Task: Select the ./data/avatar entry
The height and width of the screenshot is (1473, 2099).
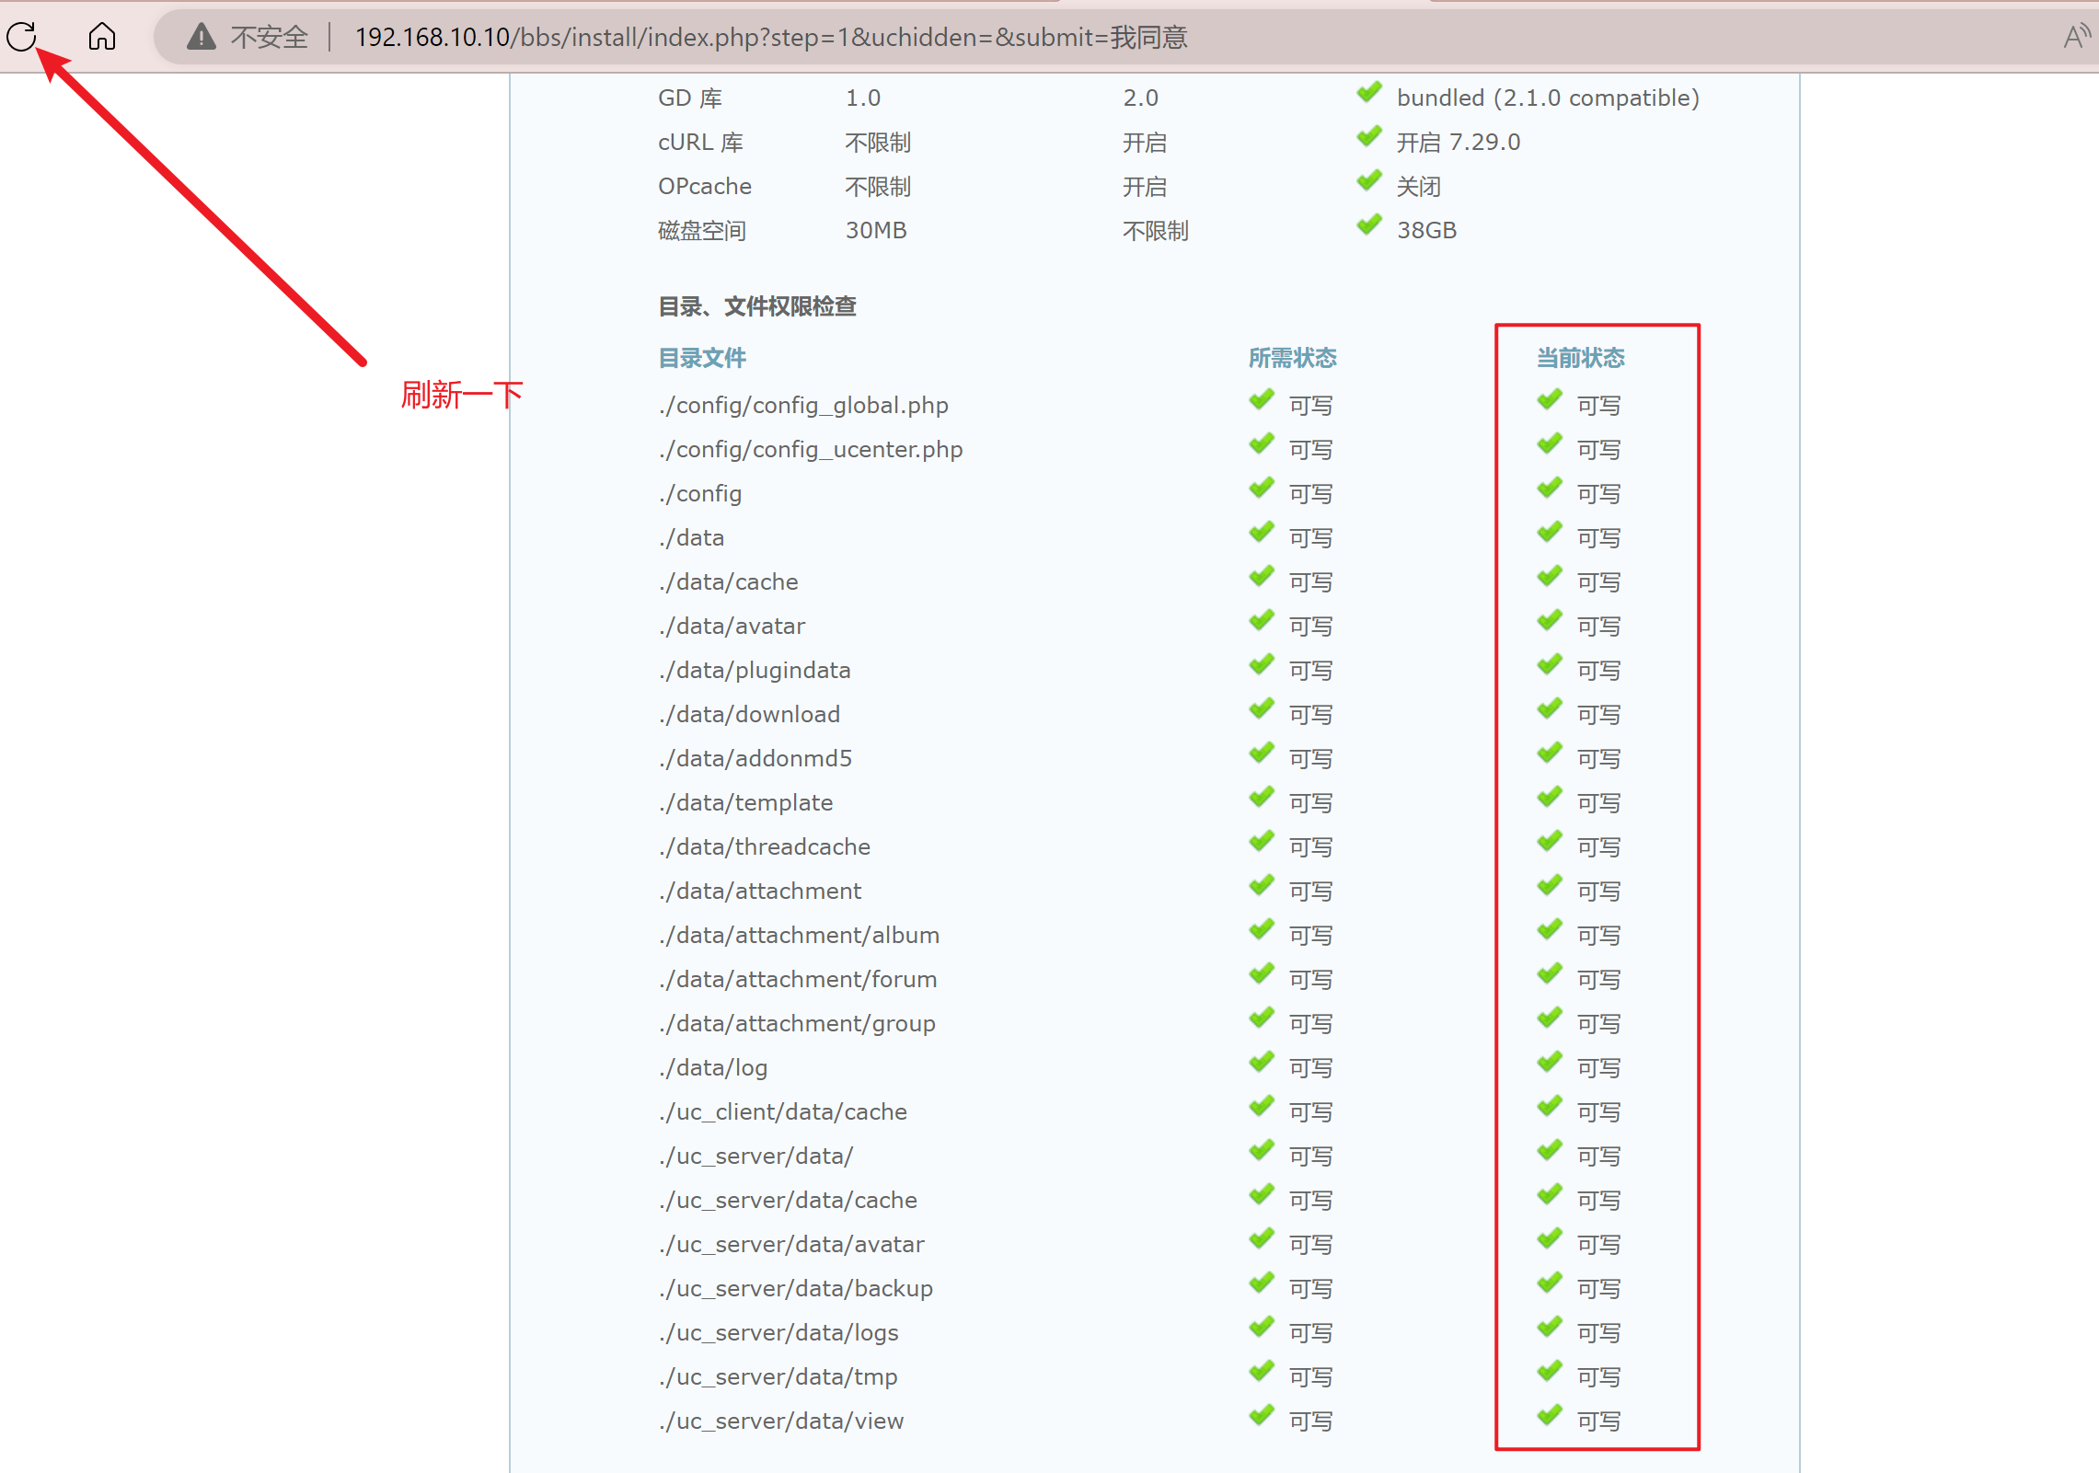Action: pyautogui.click(x=732, y=627)
